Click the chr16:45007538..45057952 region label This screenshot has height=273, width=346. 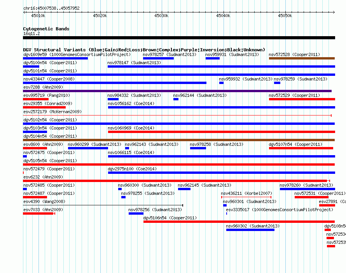pos(51,8)
